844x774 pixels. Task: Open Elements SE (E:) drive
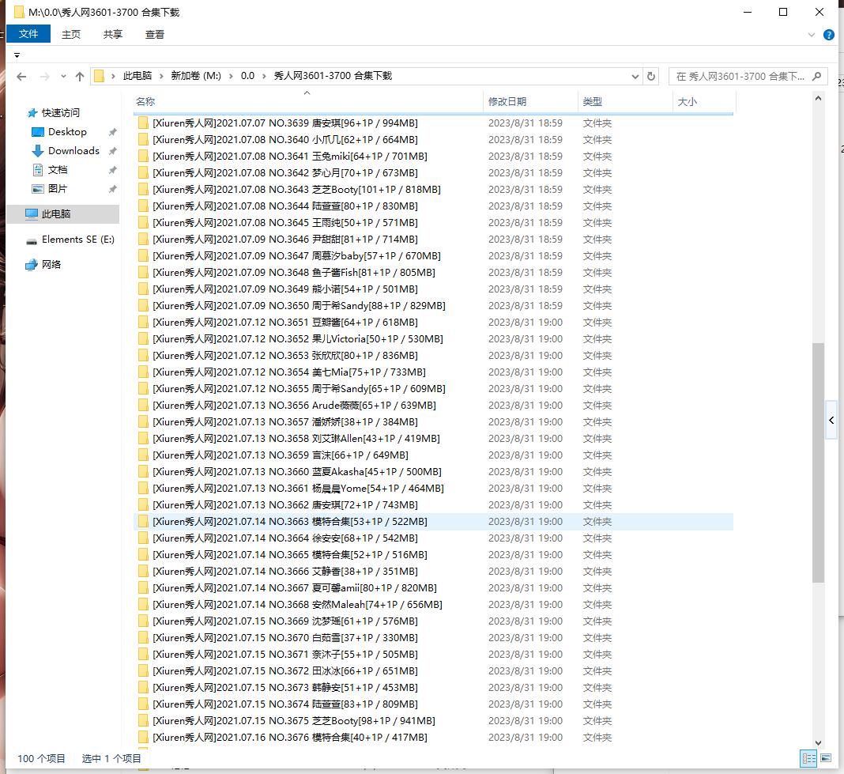77,240
